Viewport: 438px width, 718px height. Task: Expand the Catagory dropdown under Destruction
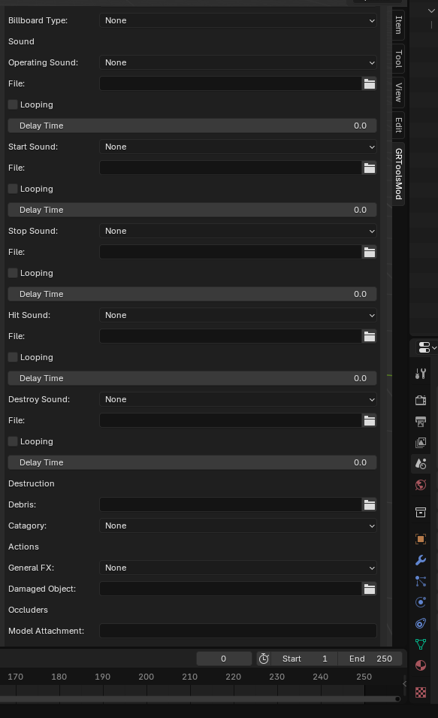click(x=238, y=526)
